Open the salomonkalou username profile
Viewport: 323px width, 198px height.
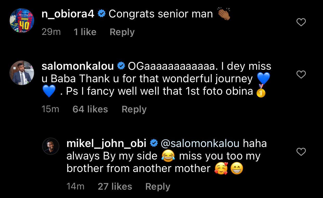(x=78, y=66)
